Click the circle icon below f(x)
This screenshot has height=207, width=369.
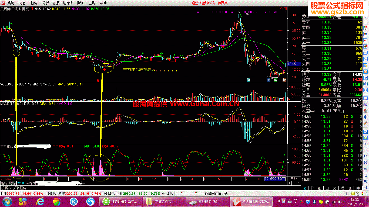click(365, 90)
